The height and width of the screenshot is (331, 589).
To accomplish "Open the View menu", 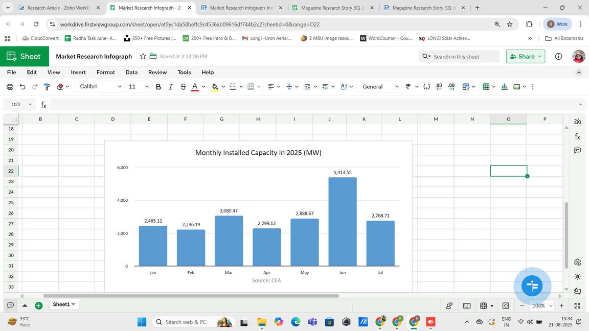I will (x=54, y=73).
